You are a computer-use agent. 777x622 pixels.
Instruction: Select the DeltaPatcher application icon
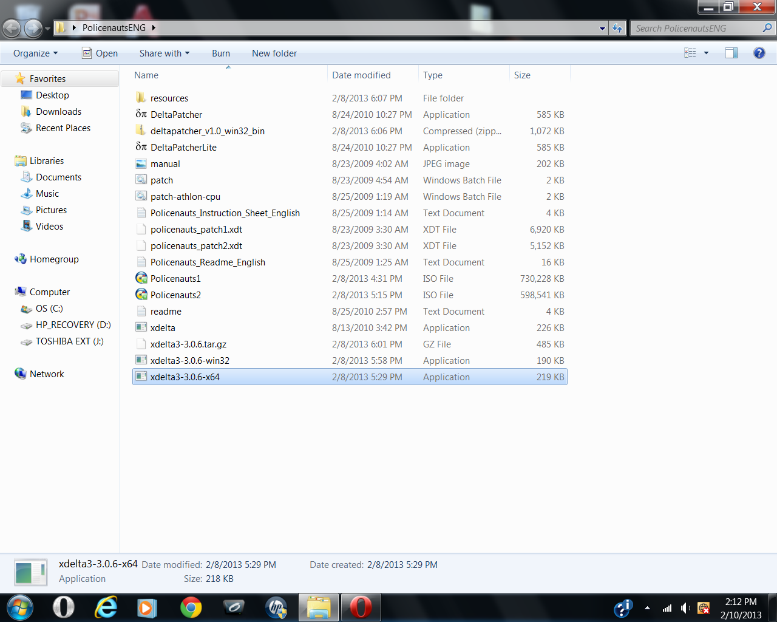tap(141, 114)
